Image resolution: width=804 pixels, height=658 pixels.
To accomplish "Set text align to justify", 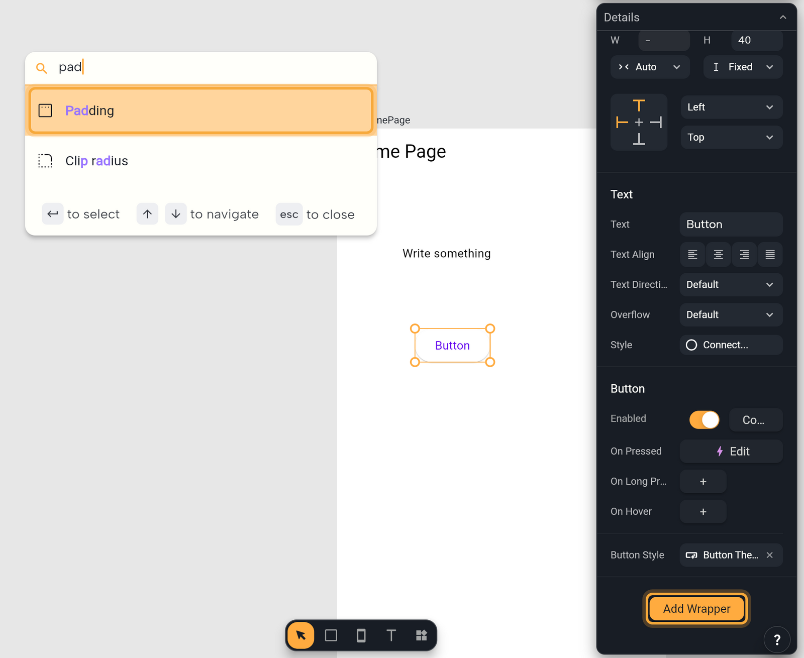I will (770, 255).
